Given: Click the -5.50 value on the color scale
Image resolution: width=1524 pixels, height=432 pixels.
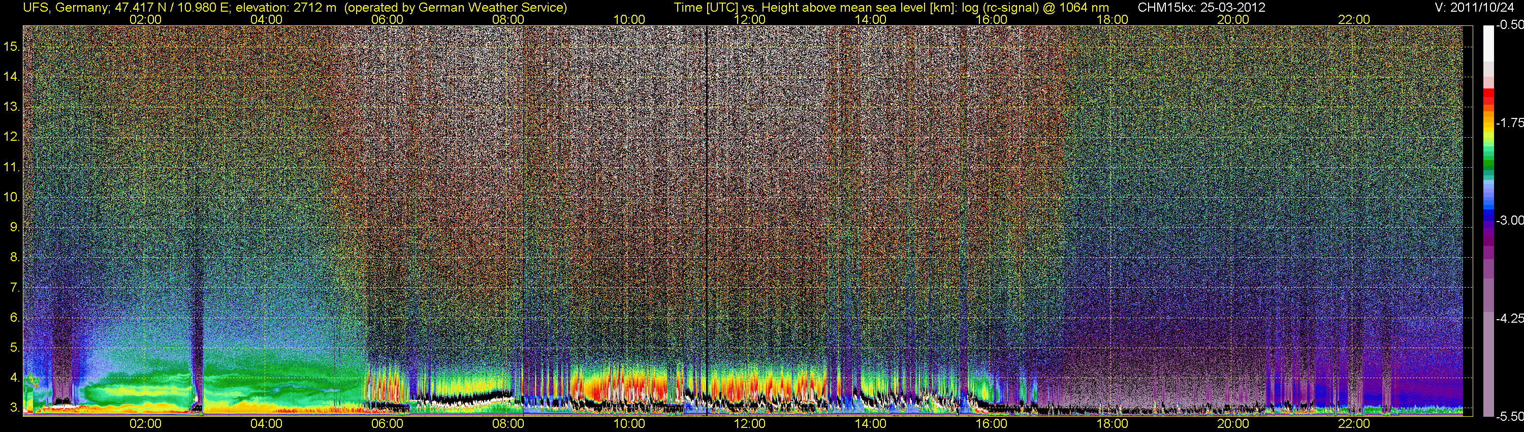Looking at the screenshot, I should tap(1509, 416).
